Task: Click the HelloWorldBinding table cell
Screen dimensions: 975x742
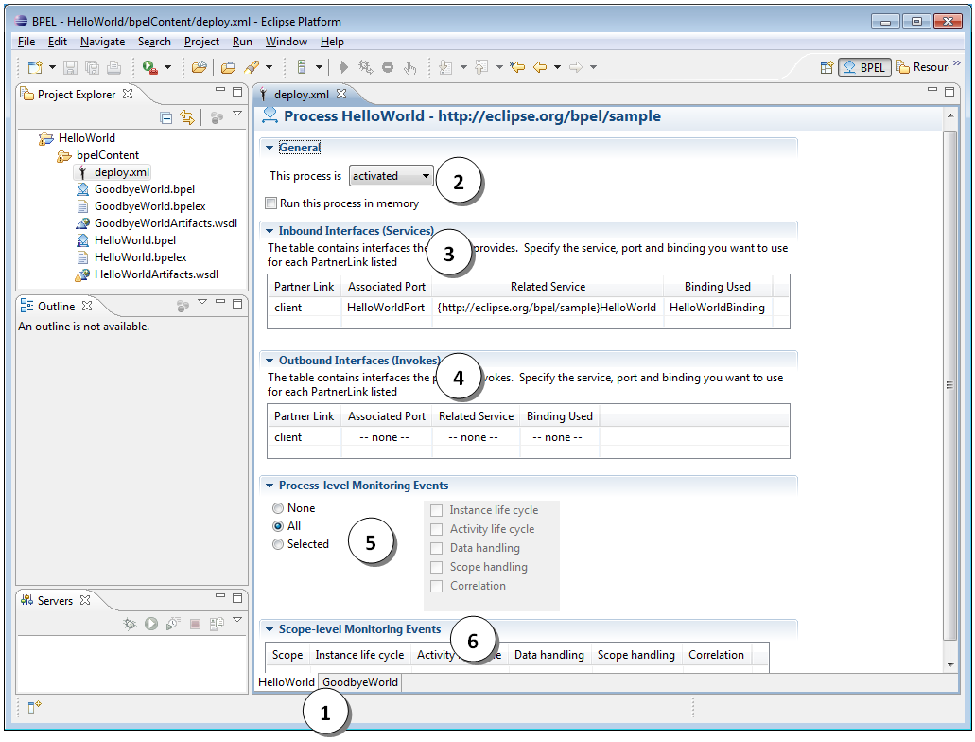Action: pyautogui.click(x=717, y=308)
